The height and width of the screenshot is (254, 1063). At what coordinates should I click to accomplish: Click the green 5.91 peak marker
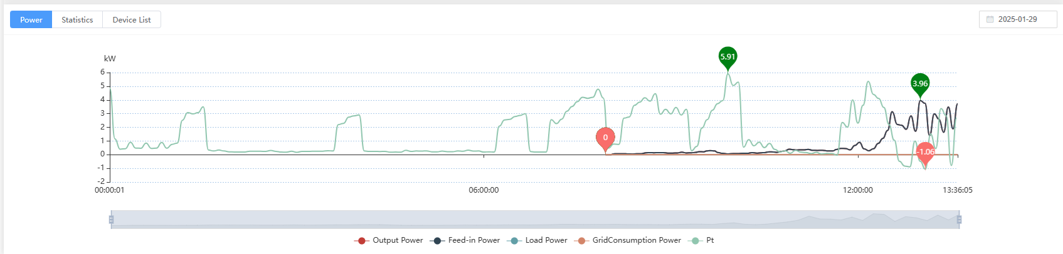(727, 57)
